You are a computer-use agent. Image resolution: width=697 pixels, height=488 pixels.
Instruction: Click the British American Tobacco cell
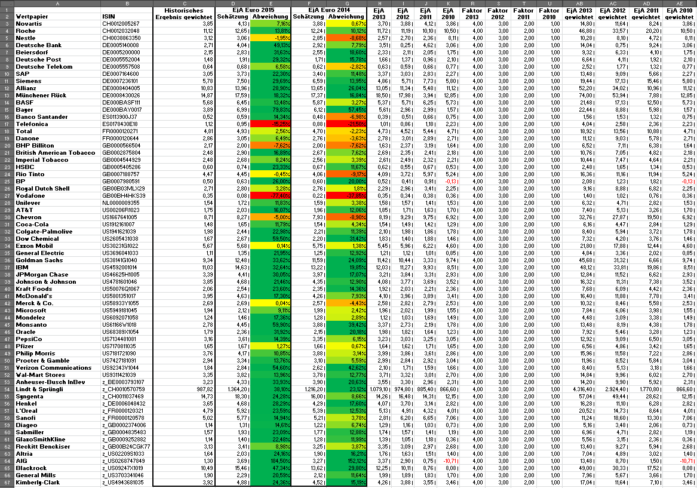tap(57, 152)
